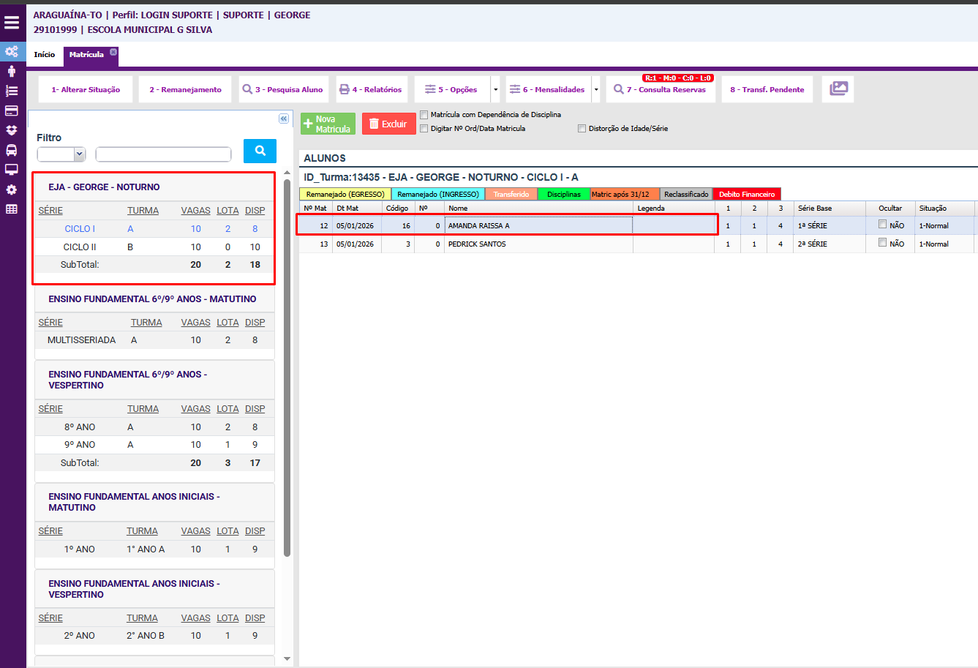Viewport: 978px width, 668px height.
Task: Open the Filtro dropdown list
Action: [61, 154]
